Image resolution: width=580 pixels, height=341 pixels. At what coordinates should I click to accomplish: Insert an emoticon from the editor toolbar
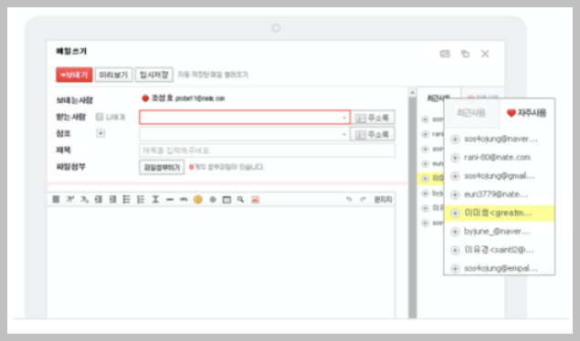pyautogui.click(x=198, y=200)
